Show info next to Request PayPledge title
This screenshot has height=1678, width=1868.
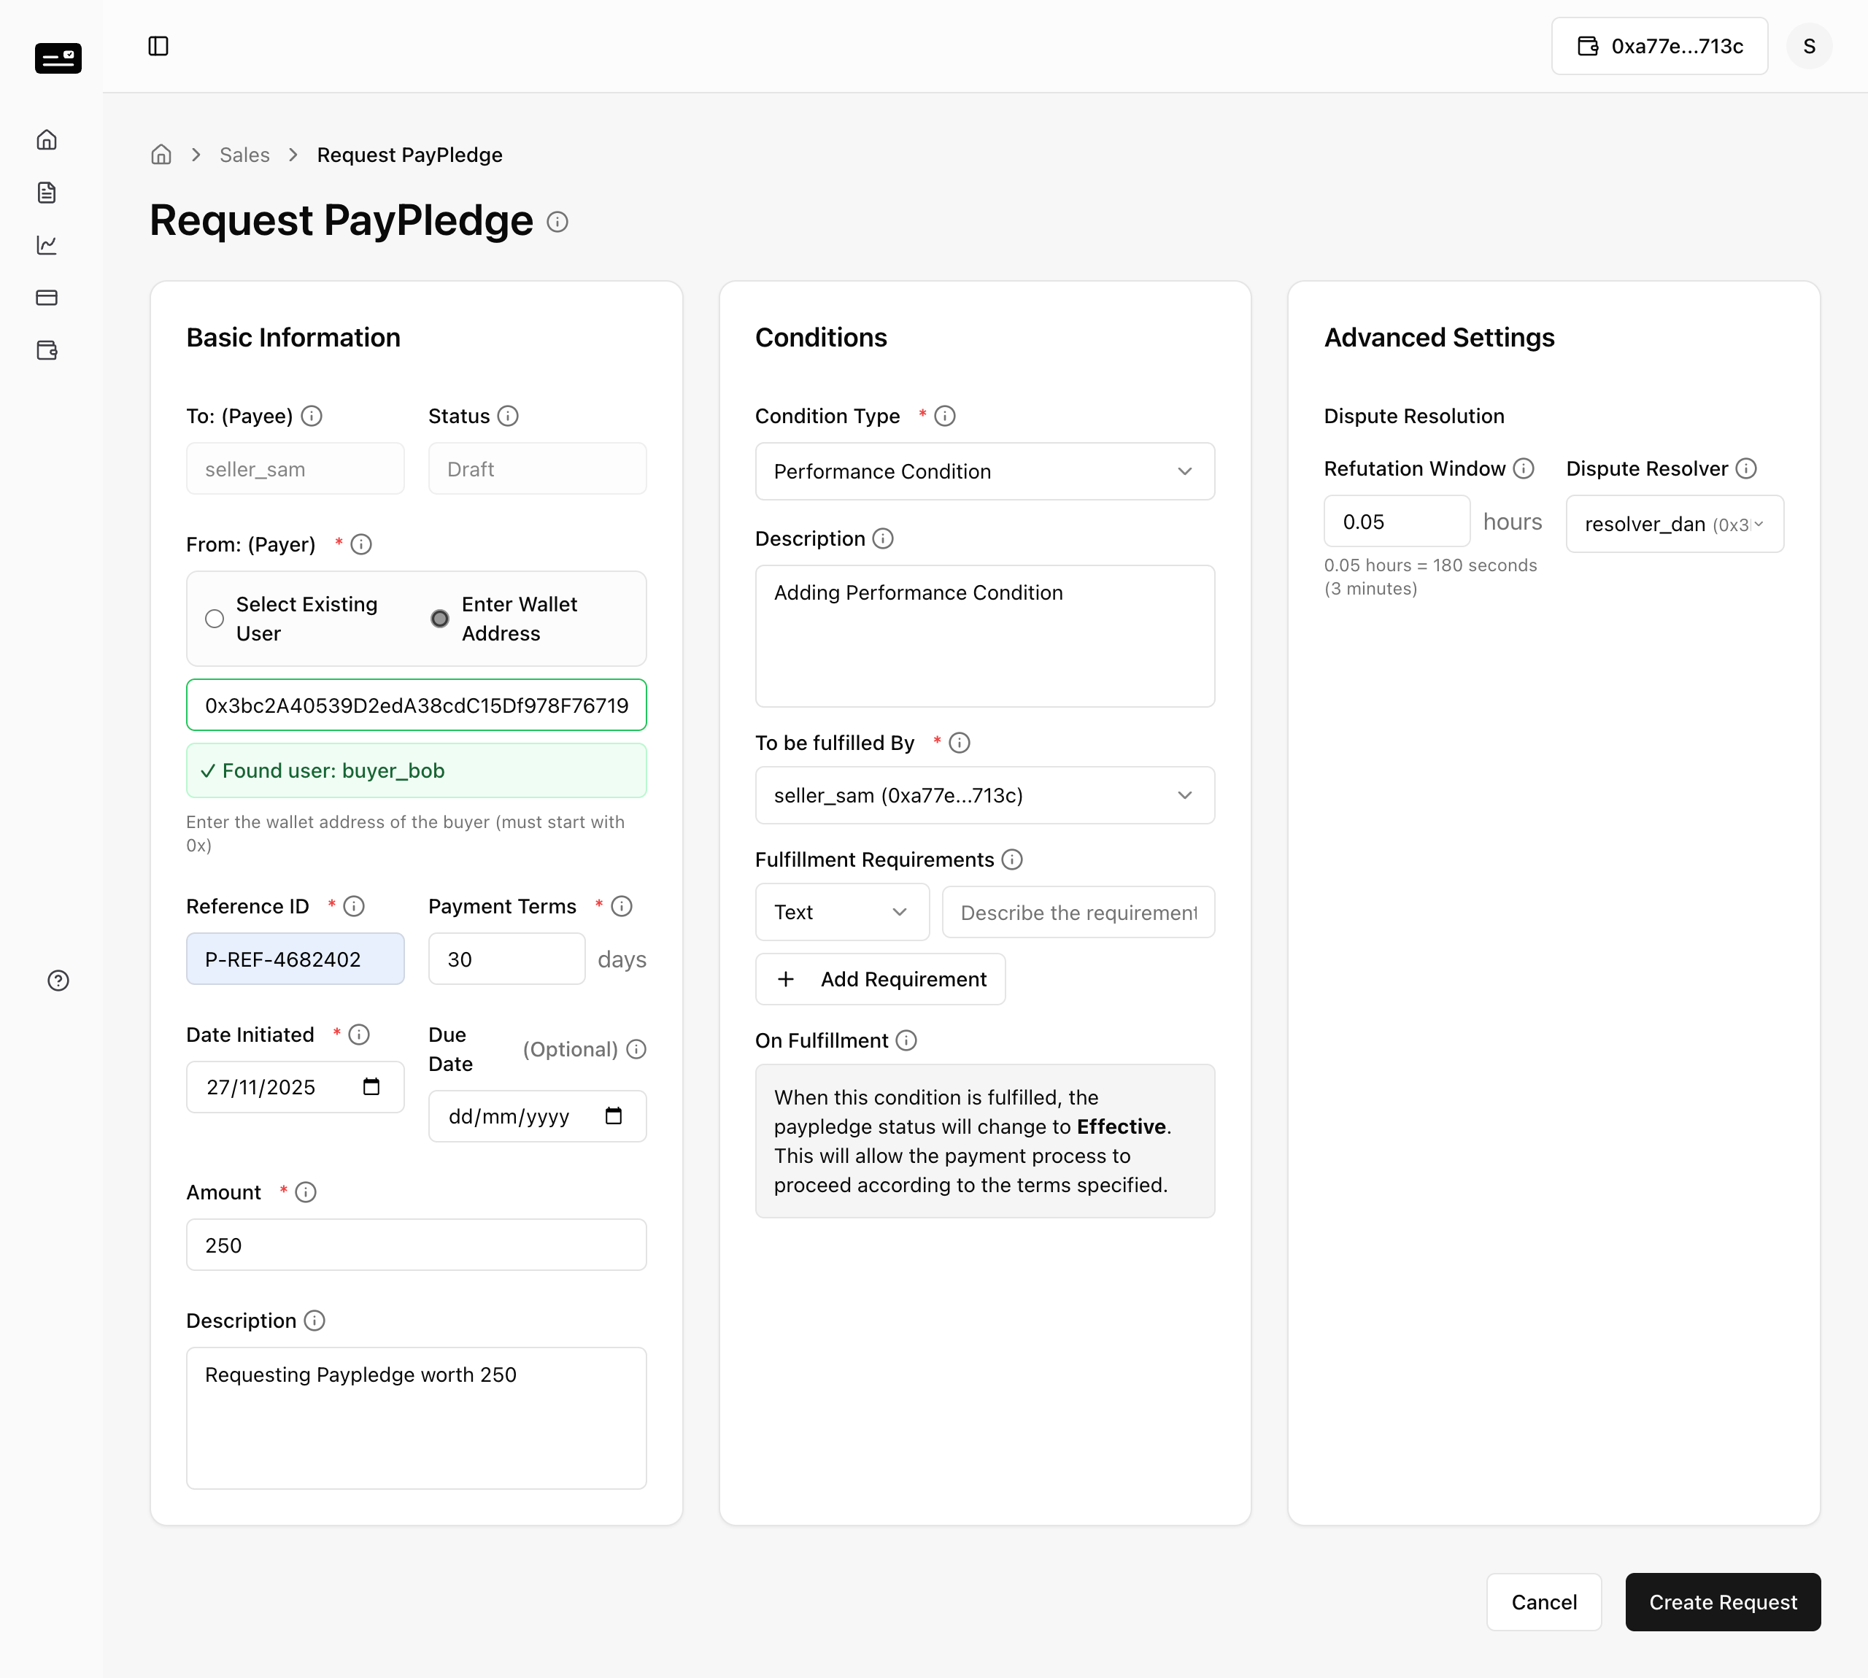(557, 221)
